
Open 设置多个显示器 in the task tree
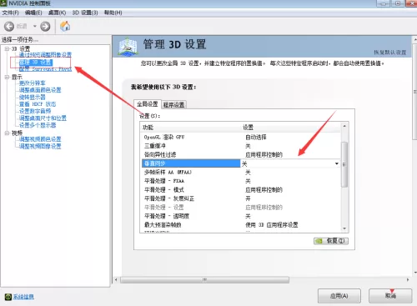tap(38, 125)
